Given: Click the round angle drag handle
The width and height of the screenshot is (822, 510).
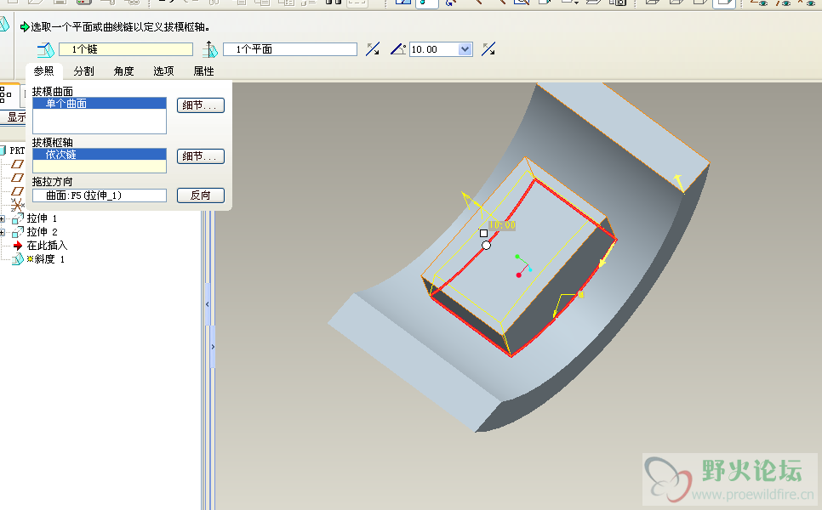Looking at the screenshot, I should click(487, 245).
